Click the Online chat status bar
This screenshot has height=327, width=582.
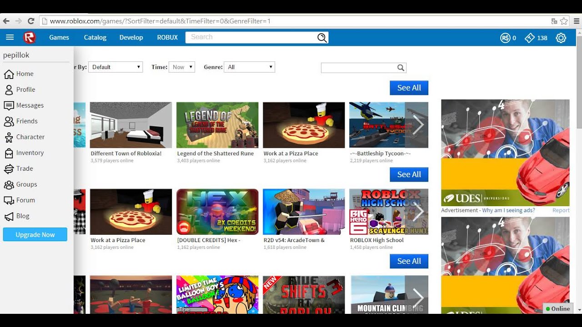tap(558, 309)
